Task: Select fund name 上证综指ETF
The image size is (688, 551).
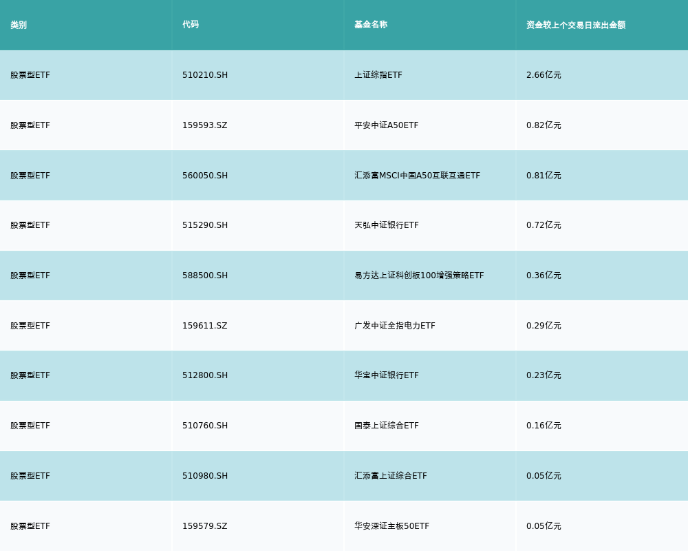Action: (x=378, y=75)
